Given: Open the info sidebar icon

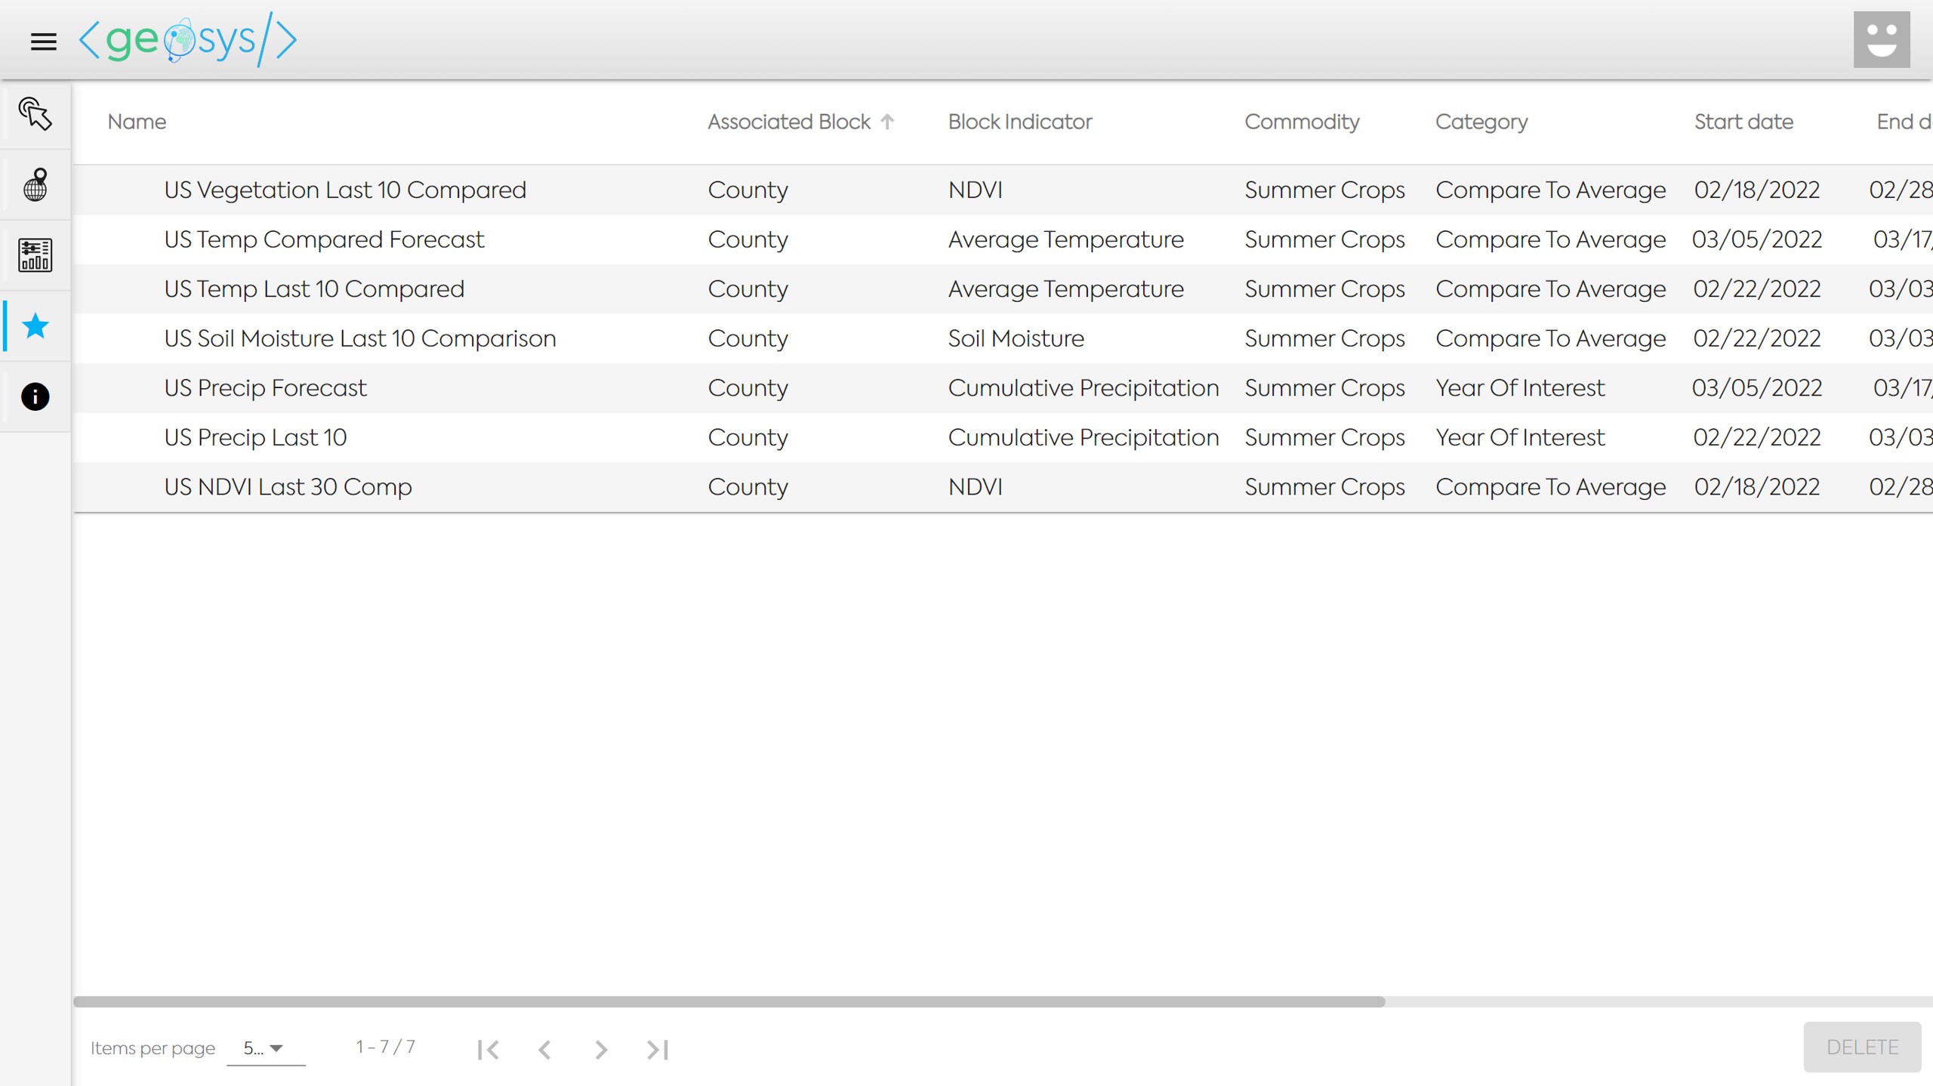Looking at the screenshot, I should 35,396.
